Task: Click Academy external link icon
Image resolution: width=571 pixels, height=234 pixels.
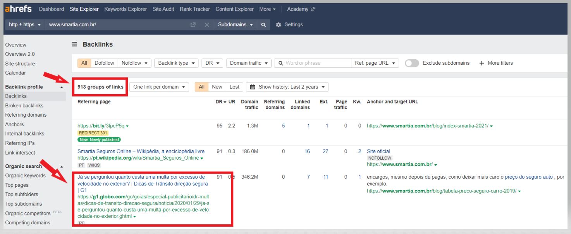Action: pos(313,9)
